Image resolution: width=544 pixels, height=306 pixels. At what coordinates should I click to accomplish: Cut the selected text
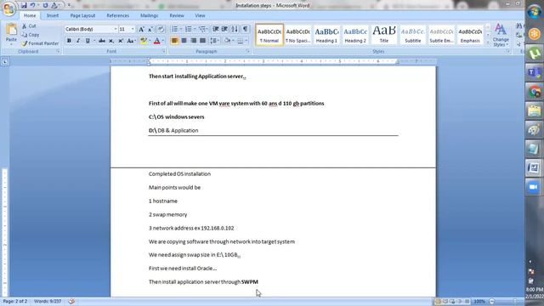click(29, 26)
